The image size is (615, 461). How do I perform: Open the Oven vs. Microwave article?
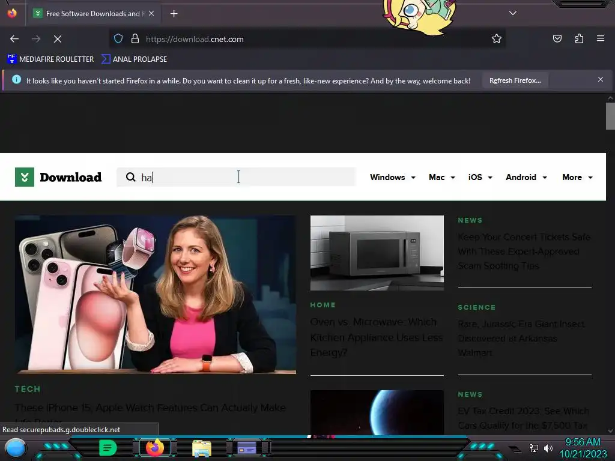(377, 337)
